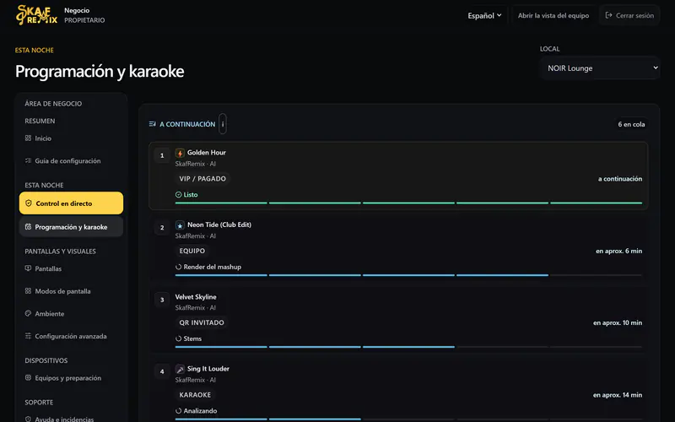Screen dimensions: 675x422
Task: Click the 'en aprox. 14 min' label
Action: pyautogui.click(x=618, y=395)
